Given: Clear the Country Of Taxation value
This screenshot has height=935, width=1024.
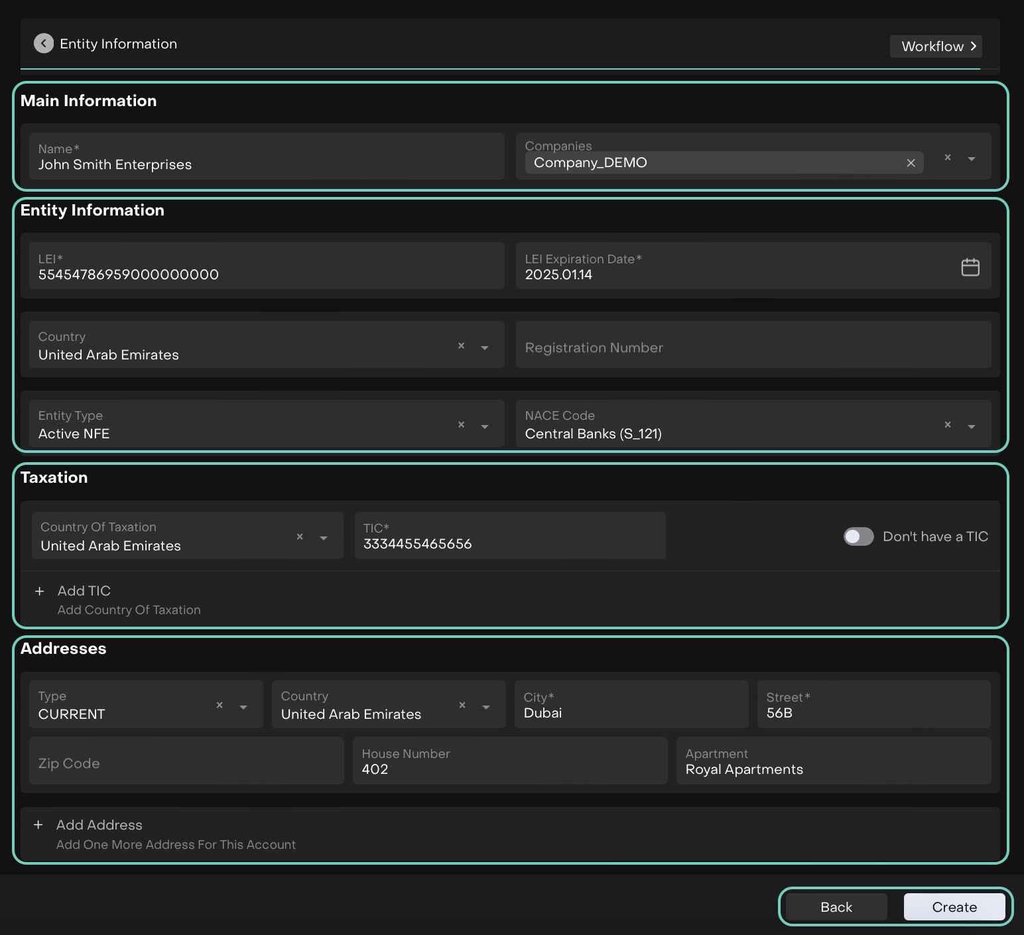Looking at the screenshot, I should 300,537.
